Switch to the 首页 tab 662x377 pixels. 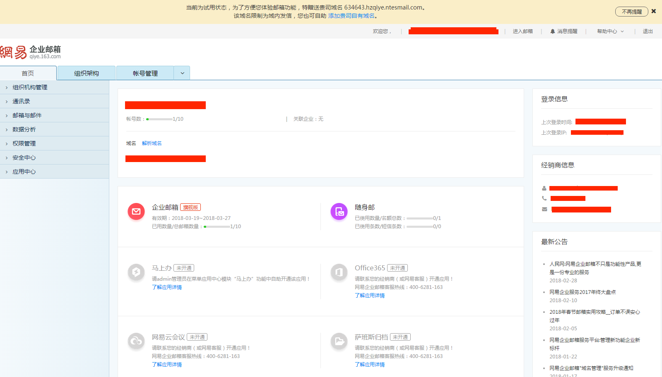(x=28, y=73)
